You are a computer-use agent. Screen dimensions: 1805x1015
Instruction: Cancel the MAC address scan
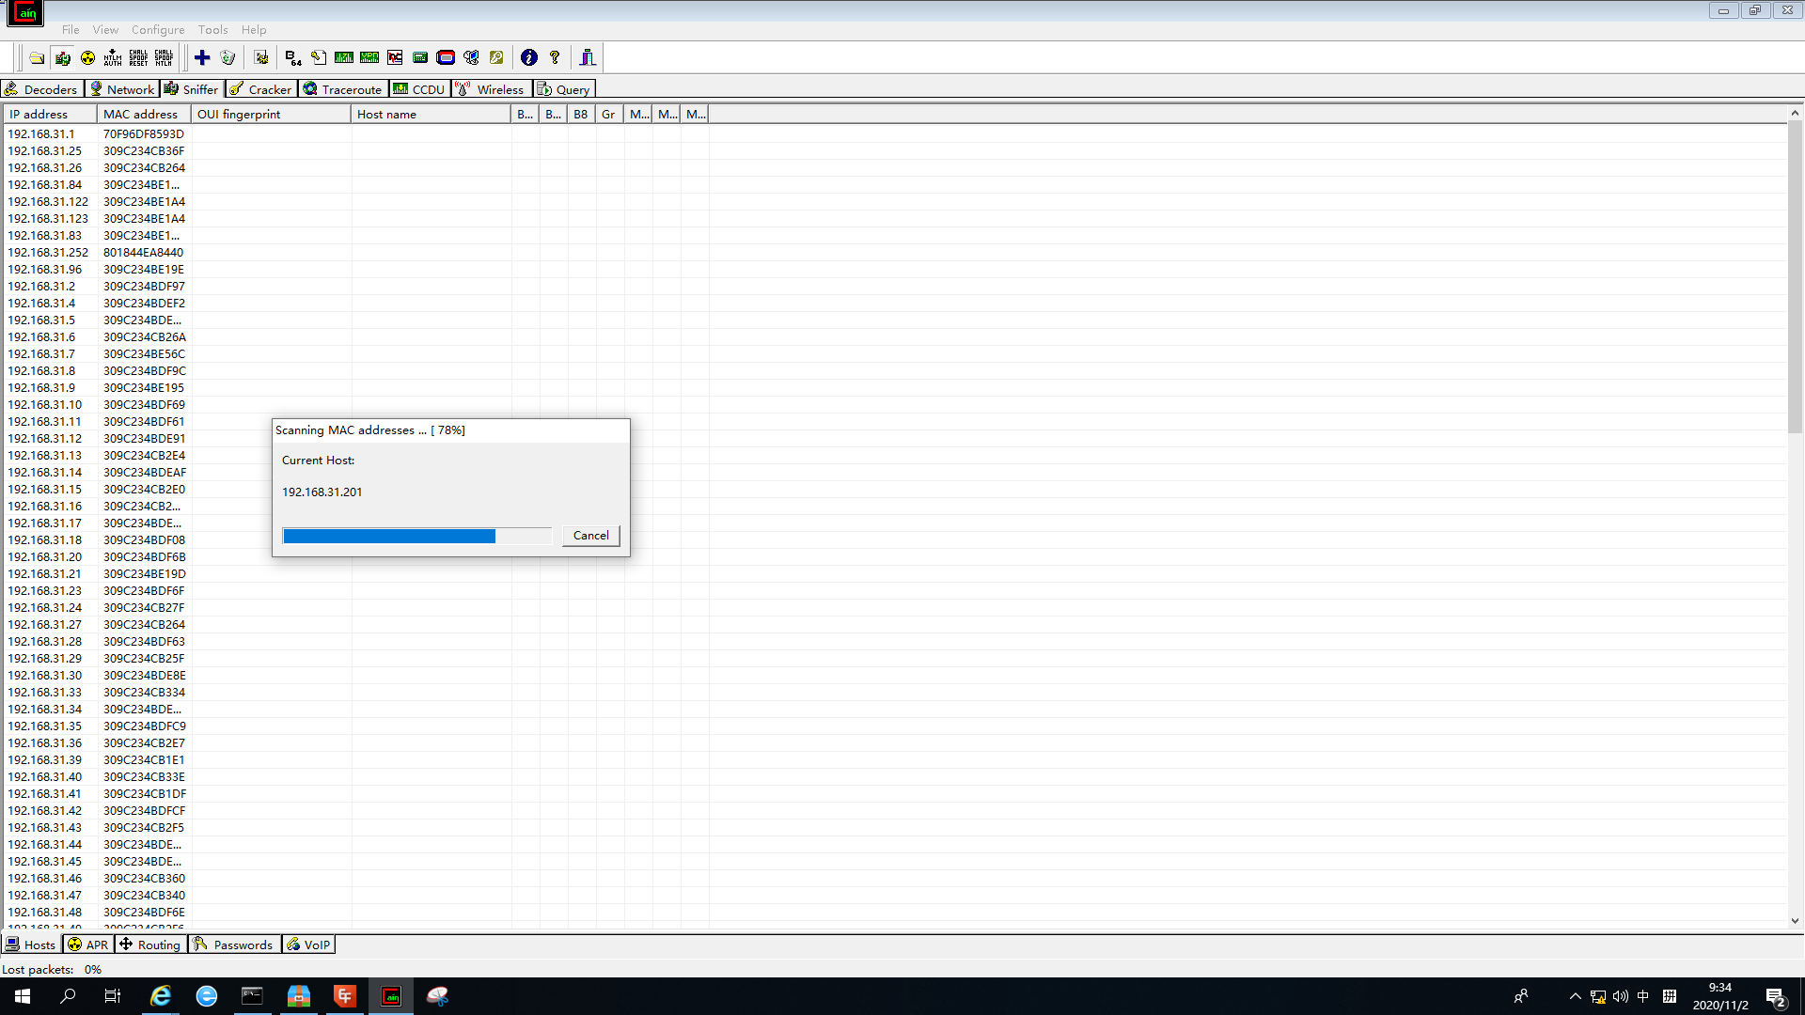pyautogui.click(x=590, y=536)
